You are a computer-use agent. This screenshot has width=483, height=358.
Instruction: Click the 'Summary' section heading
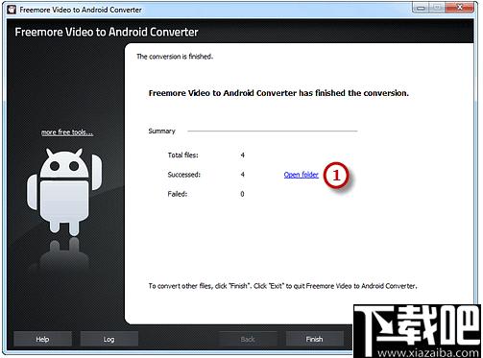point(161,131)
